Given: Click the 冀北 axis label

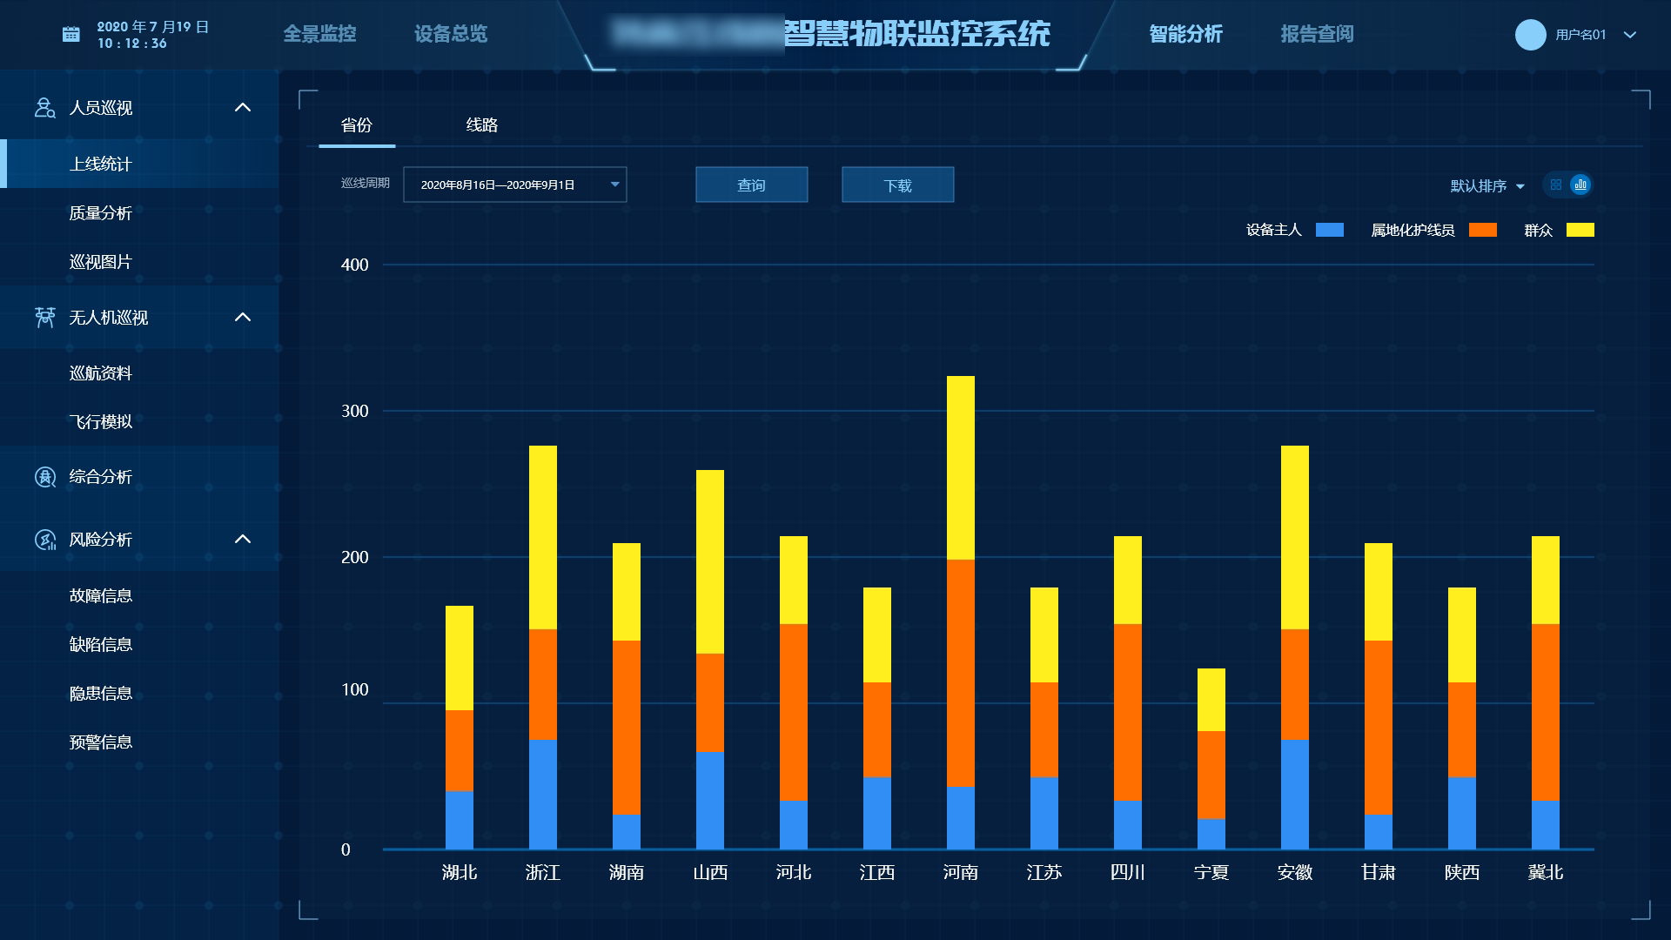Looking at the screenshot, I should 1546,872.
